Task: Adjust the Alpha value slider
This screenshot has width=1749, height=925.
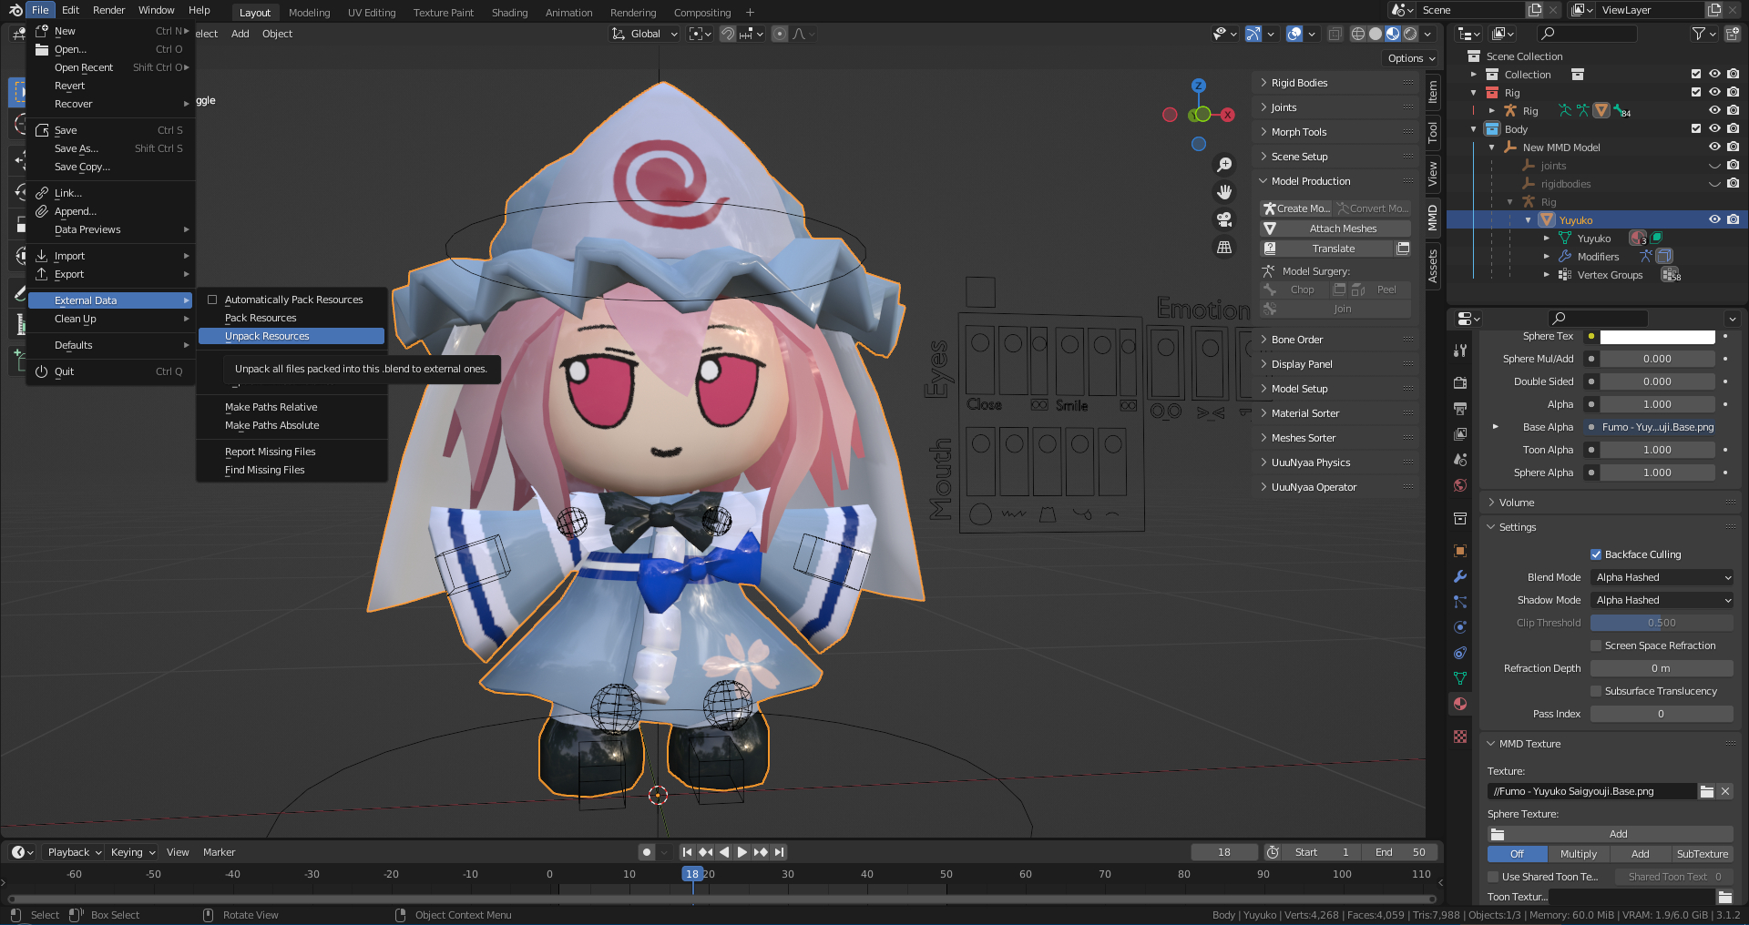Action: point(1657,404)
